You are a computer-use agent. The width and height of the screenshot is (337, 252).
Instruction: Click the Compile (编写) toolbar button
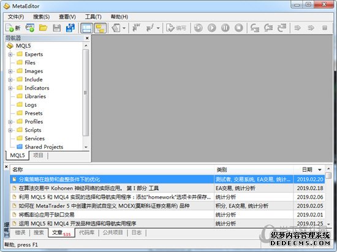176,28
